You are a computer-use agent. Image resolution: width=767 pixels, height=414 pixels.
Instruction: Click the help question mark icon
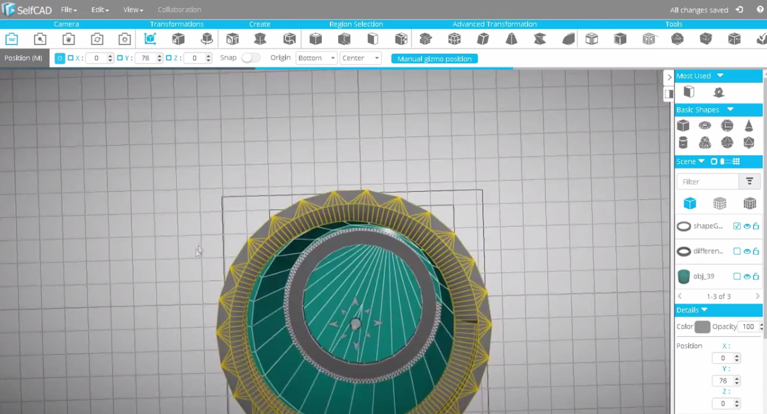tap(760, 9)
